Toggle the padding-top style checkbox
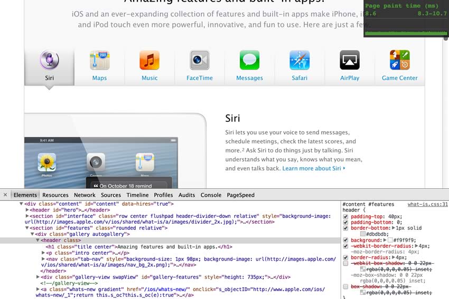Viewport: 449px width, 299px height. point(345,217)
